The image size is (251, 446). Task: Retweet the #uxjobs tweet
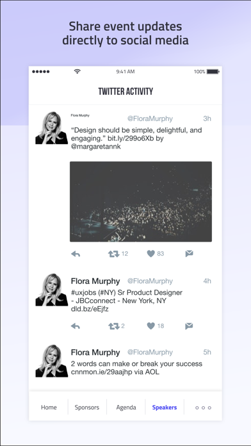point(114,326)
